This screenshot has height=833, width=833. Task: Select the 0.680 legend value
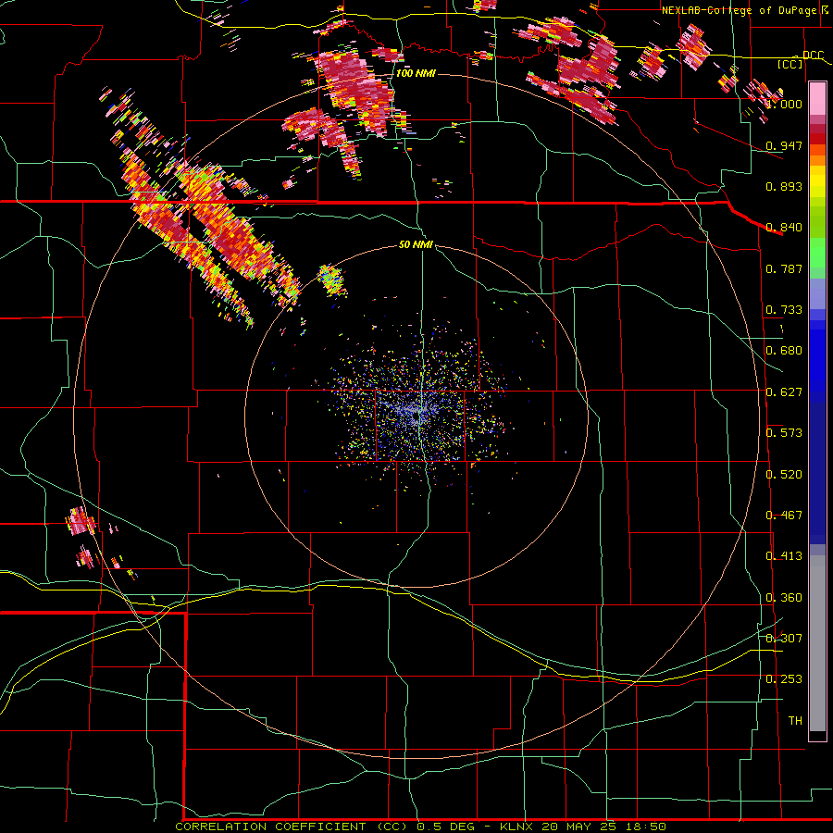pyautogui.click(x=784, y=351)
